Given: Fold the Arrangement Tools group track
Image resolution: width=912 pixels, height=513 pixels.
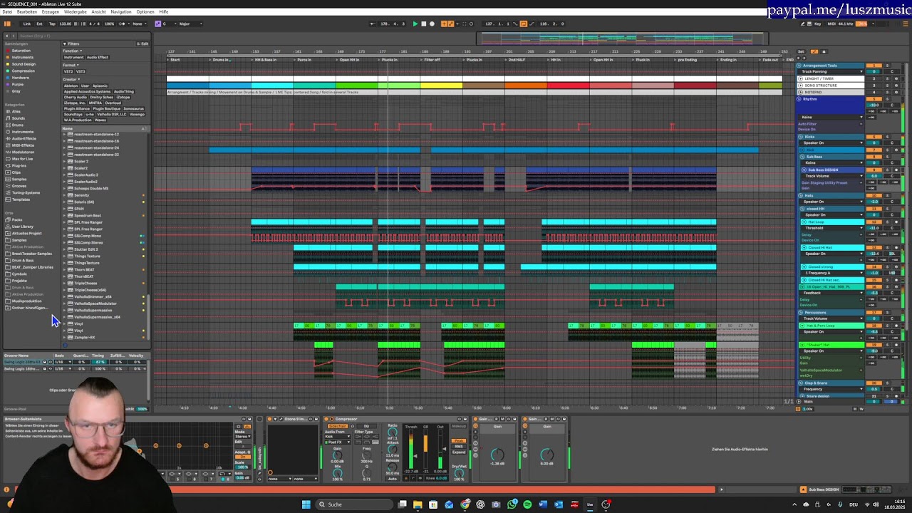Looking at the screenshot, I should pyautogui.click(x=800, y=66).
